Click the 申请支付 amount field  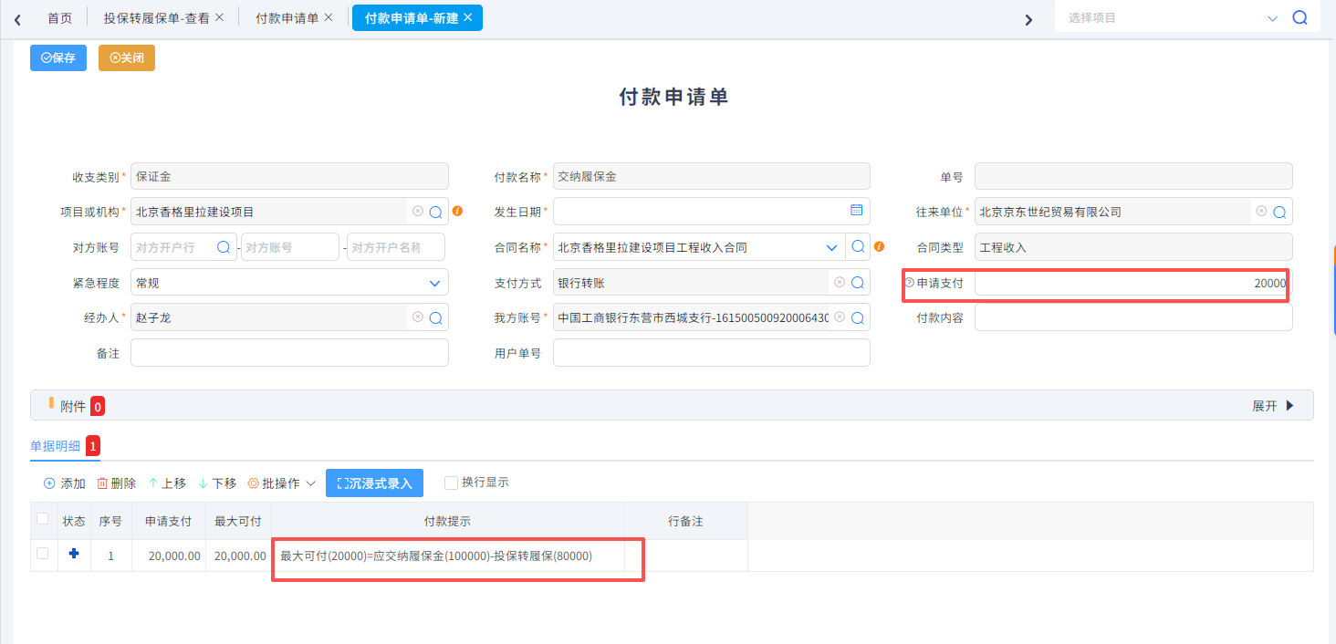coord(1133,283)
